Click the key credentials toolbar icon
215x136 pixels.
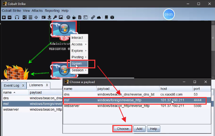55,17
